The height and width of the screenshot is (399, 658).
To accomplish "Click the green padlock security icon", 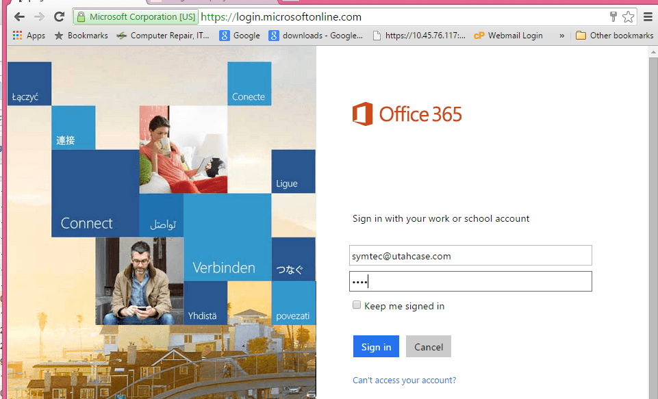I will coord(81,17).
